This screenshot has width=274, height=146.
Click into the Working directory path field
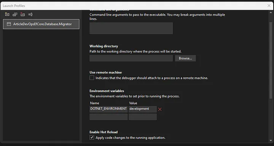131,58
